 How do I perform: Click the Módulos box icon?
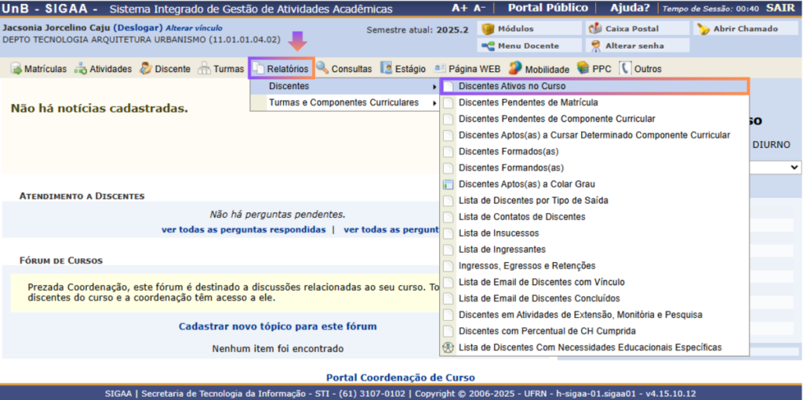pos(488,29)
